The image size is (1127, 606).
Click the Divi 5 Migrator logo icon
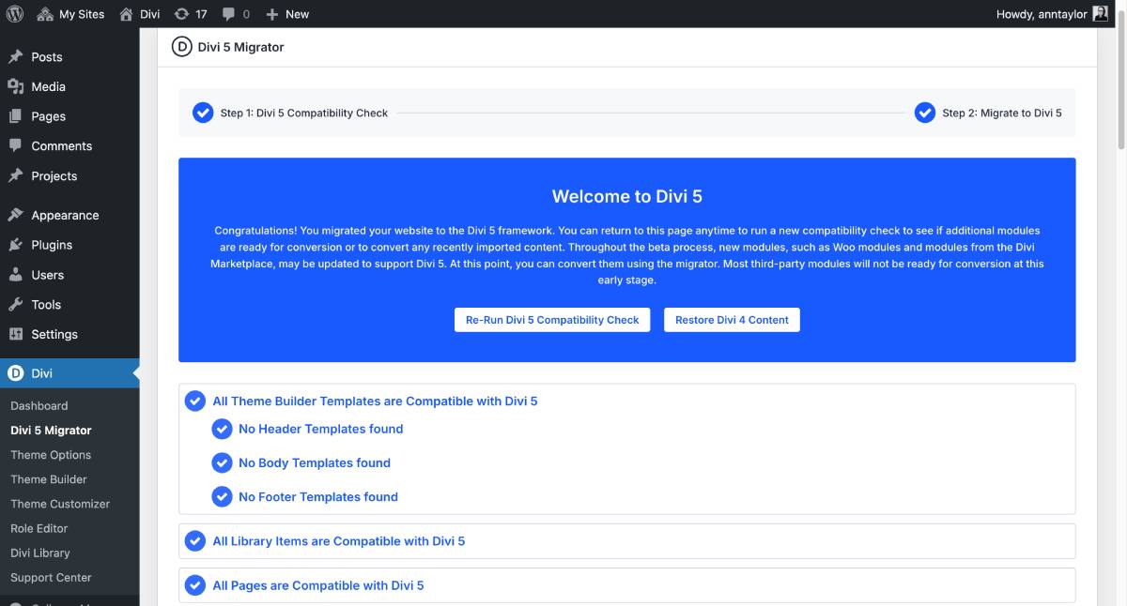point(181,45)
